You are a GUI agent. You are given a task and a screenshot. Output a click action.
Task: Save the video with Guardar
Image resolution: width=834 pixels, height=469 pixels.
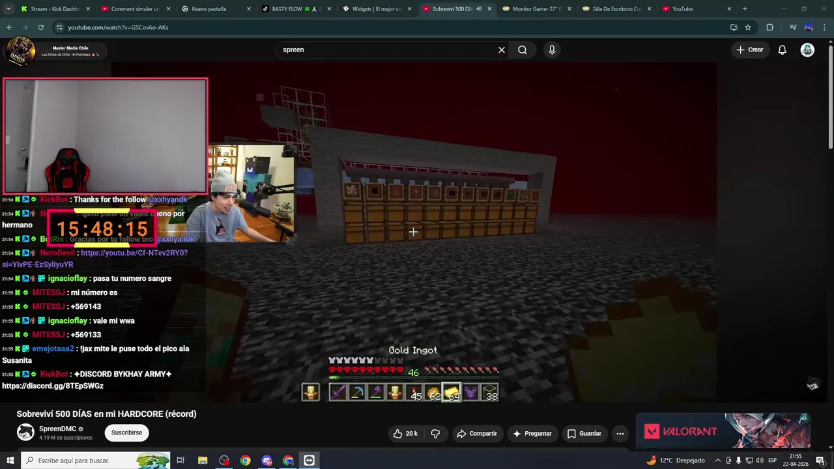click(x=584, y=433)
